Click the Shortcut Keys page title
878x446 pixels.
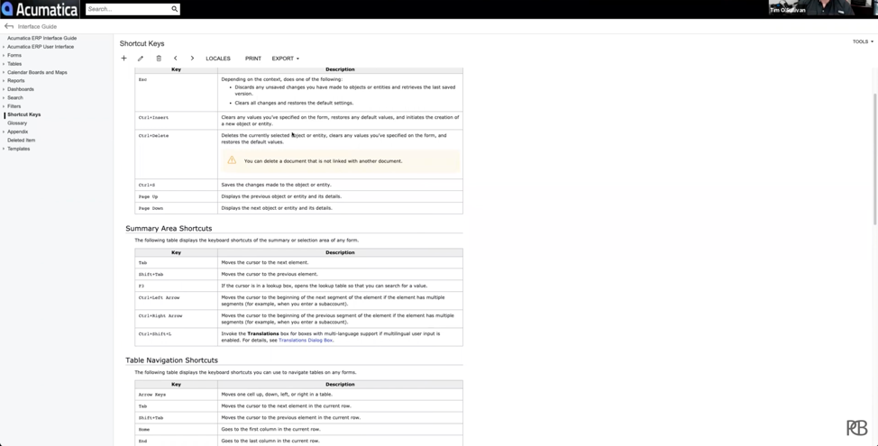click(142, 43)
